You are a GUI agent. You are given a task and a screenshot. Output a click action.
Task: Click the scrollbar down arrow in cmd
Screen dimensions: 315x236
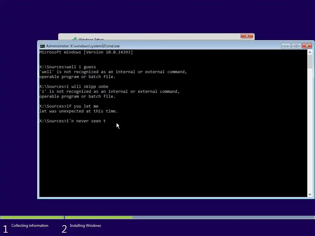(x=310, y=195)
